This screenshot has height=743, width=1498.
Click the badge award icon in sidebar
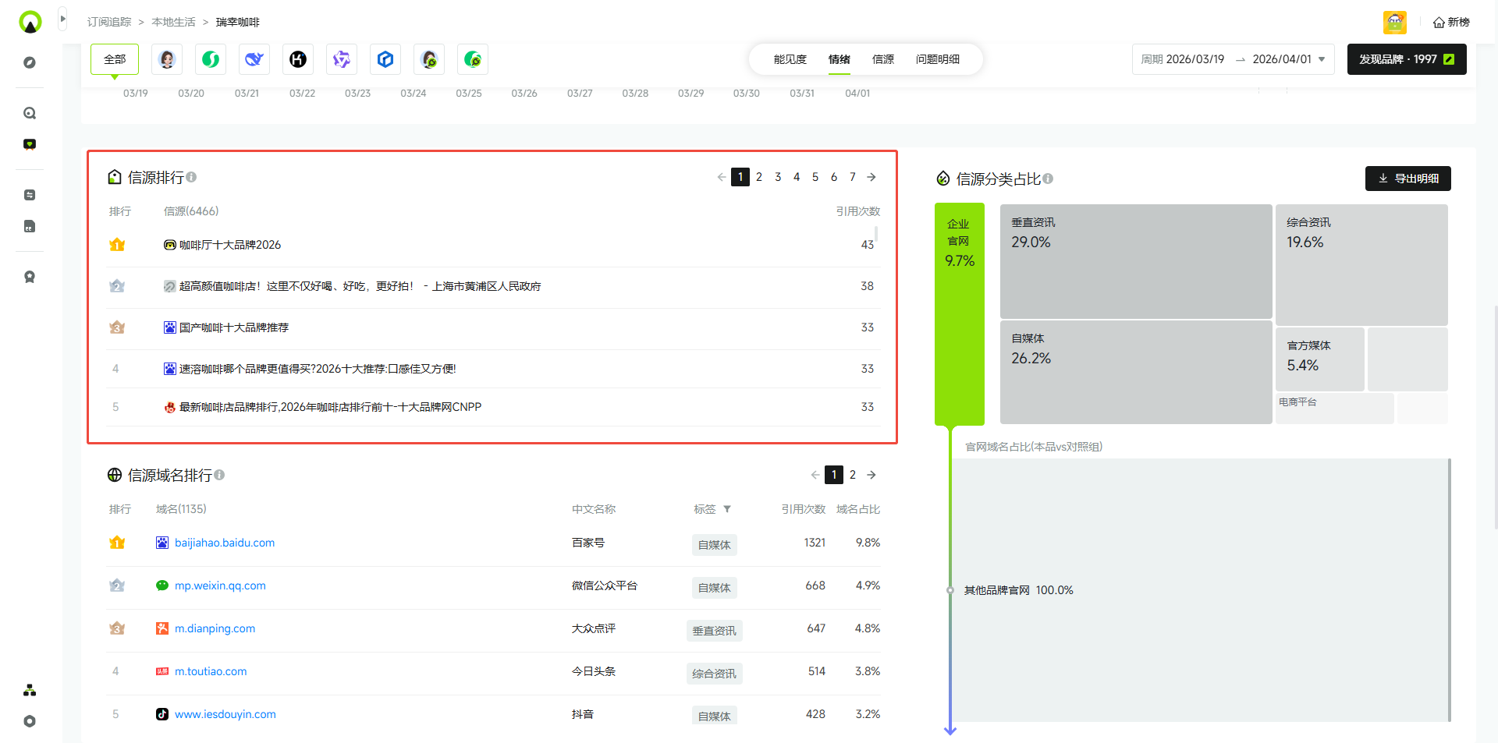click(x=30, y=277)
